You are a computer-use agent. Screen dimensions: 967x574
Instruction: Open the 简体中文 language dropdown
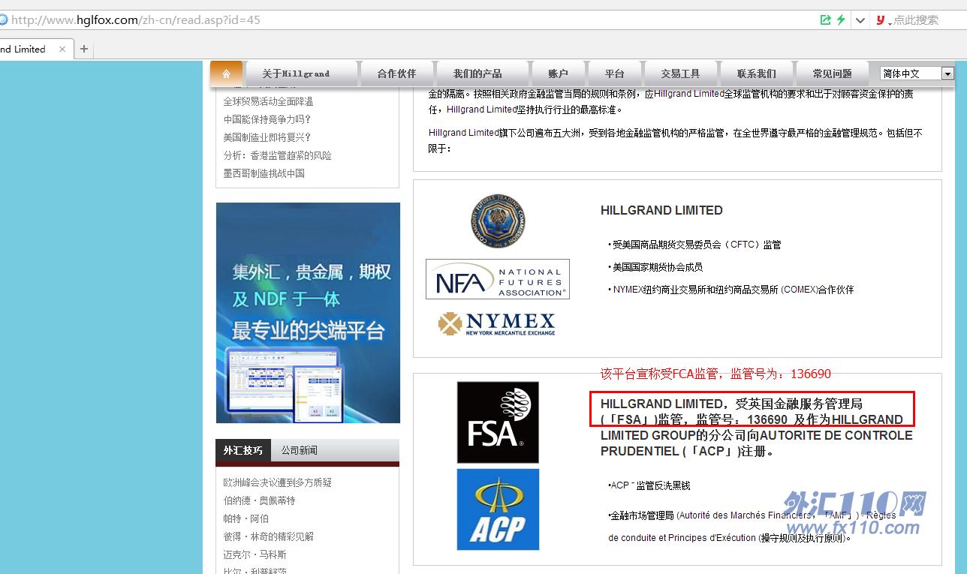tap(917, 74)
